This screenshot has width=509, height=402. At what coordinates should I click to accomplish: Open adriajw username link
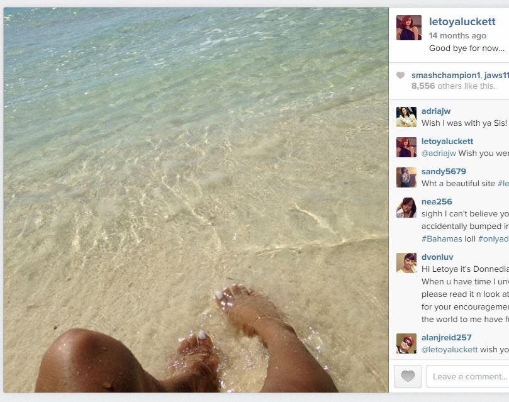pos(435,111)
